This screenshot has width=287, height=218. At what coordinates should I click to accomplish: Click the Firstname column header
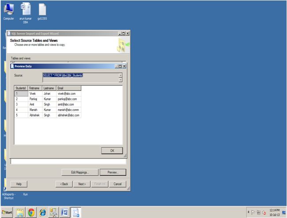(35, 88)
